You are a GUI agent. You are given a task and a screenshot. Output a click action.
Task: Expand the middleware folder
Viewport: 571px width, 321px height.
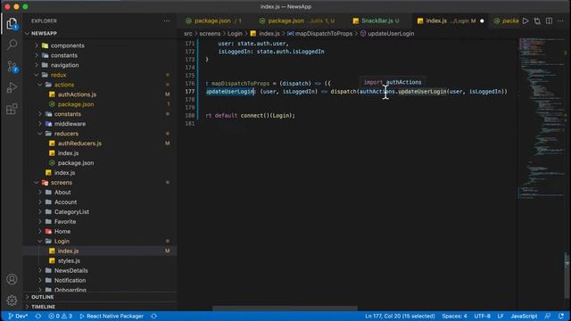tap(70, 124)
